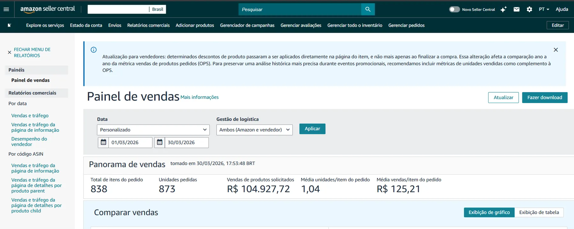Open Desempenho do vendedor report
Screen dimensions: 574x229
pyautogui.click(x=29, y=142)
